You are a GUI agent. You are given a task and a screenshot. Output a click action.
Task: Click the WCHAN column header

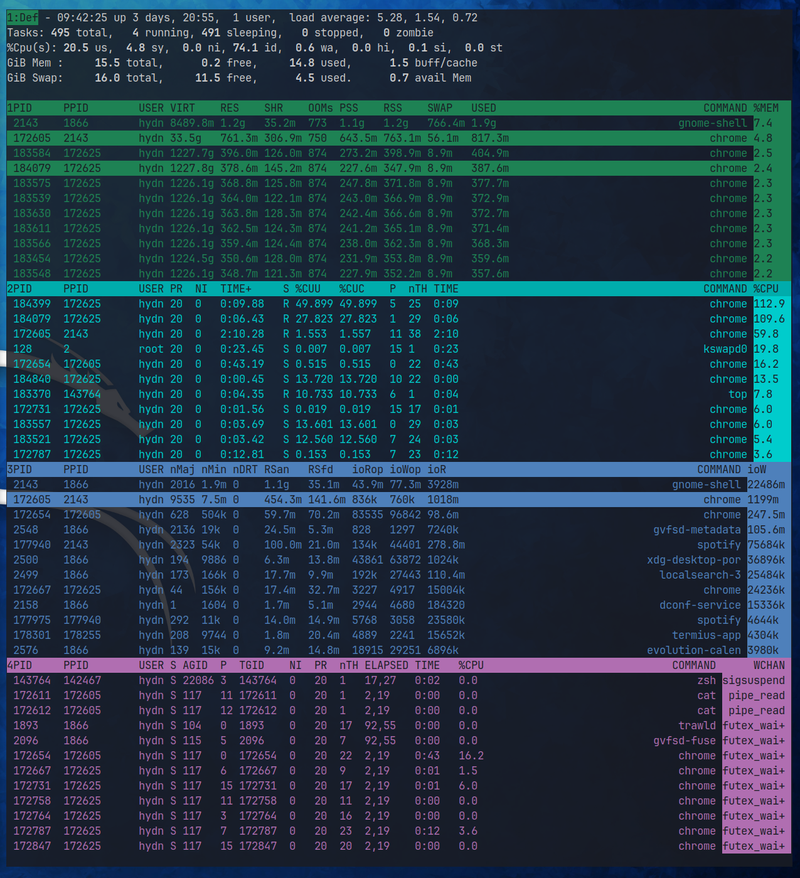pos(769,665)
